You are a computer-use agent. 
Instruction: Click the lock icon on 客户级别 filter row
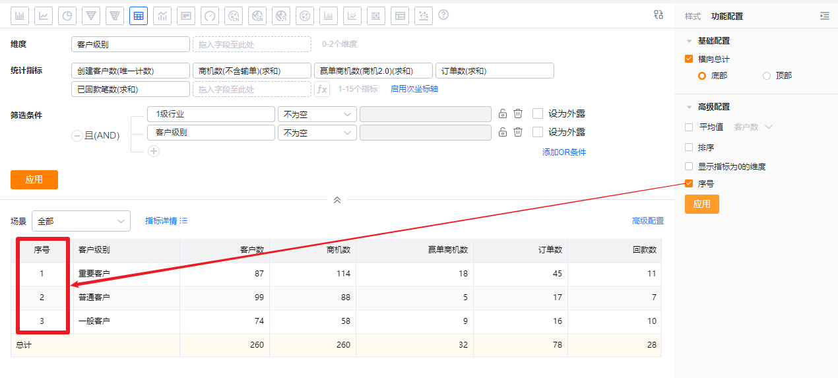[x=502, y=132]
